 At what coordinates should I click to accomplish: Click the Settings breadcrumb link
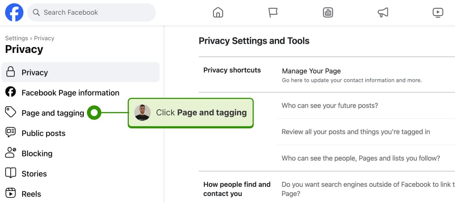(x=17, y=38)
